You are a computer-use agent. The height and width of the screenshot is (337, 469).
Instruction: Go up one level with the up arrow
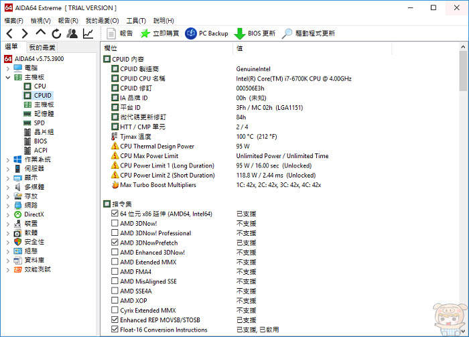[41, 32]
